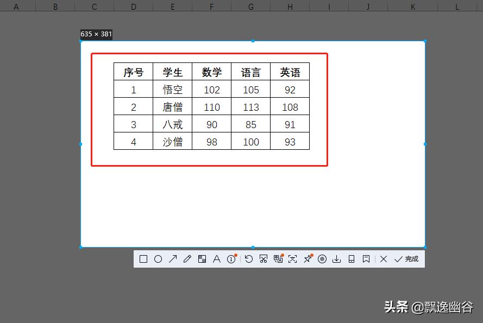This screenshot has width=483, height=323.
Task: Toggle screen recording mode
Action: [x=322, y=259]
